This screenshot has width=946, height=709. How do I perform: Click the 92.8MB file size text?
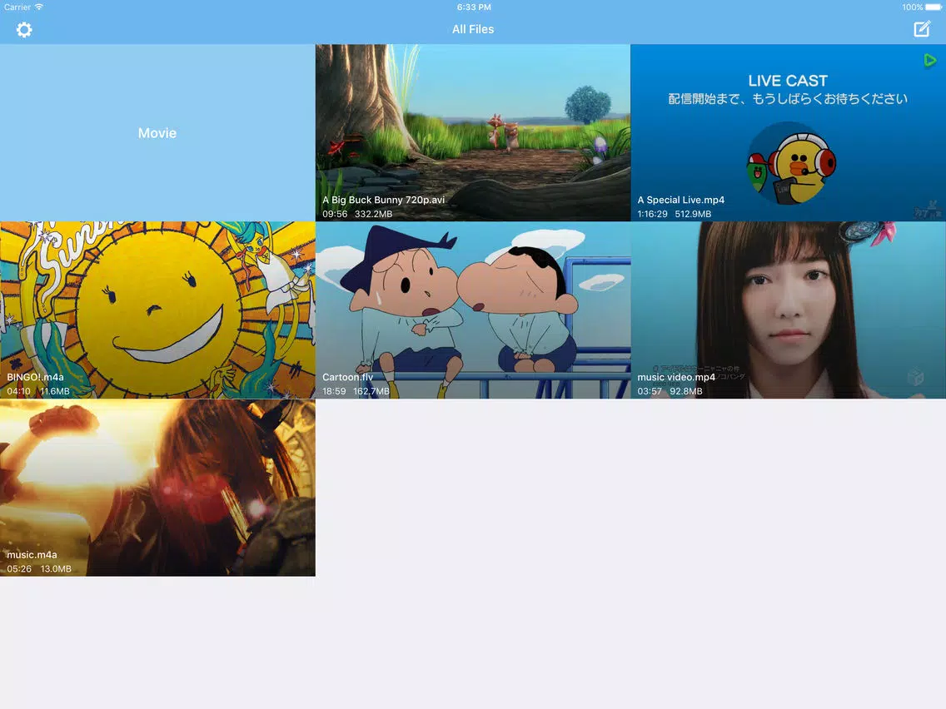[x=686, y=391]
